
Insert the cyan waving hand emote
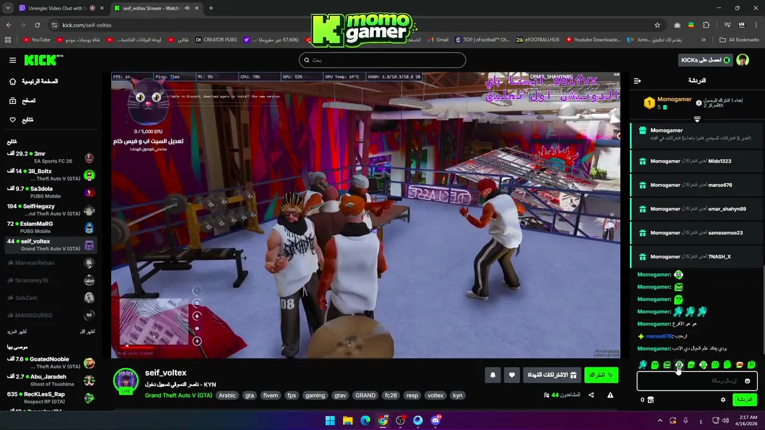[642, 365]
